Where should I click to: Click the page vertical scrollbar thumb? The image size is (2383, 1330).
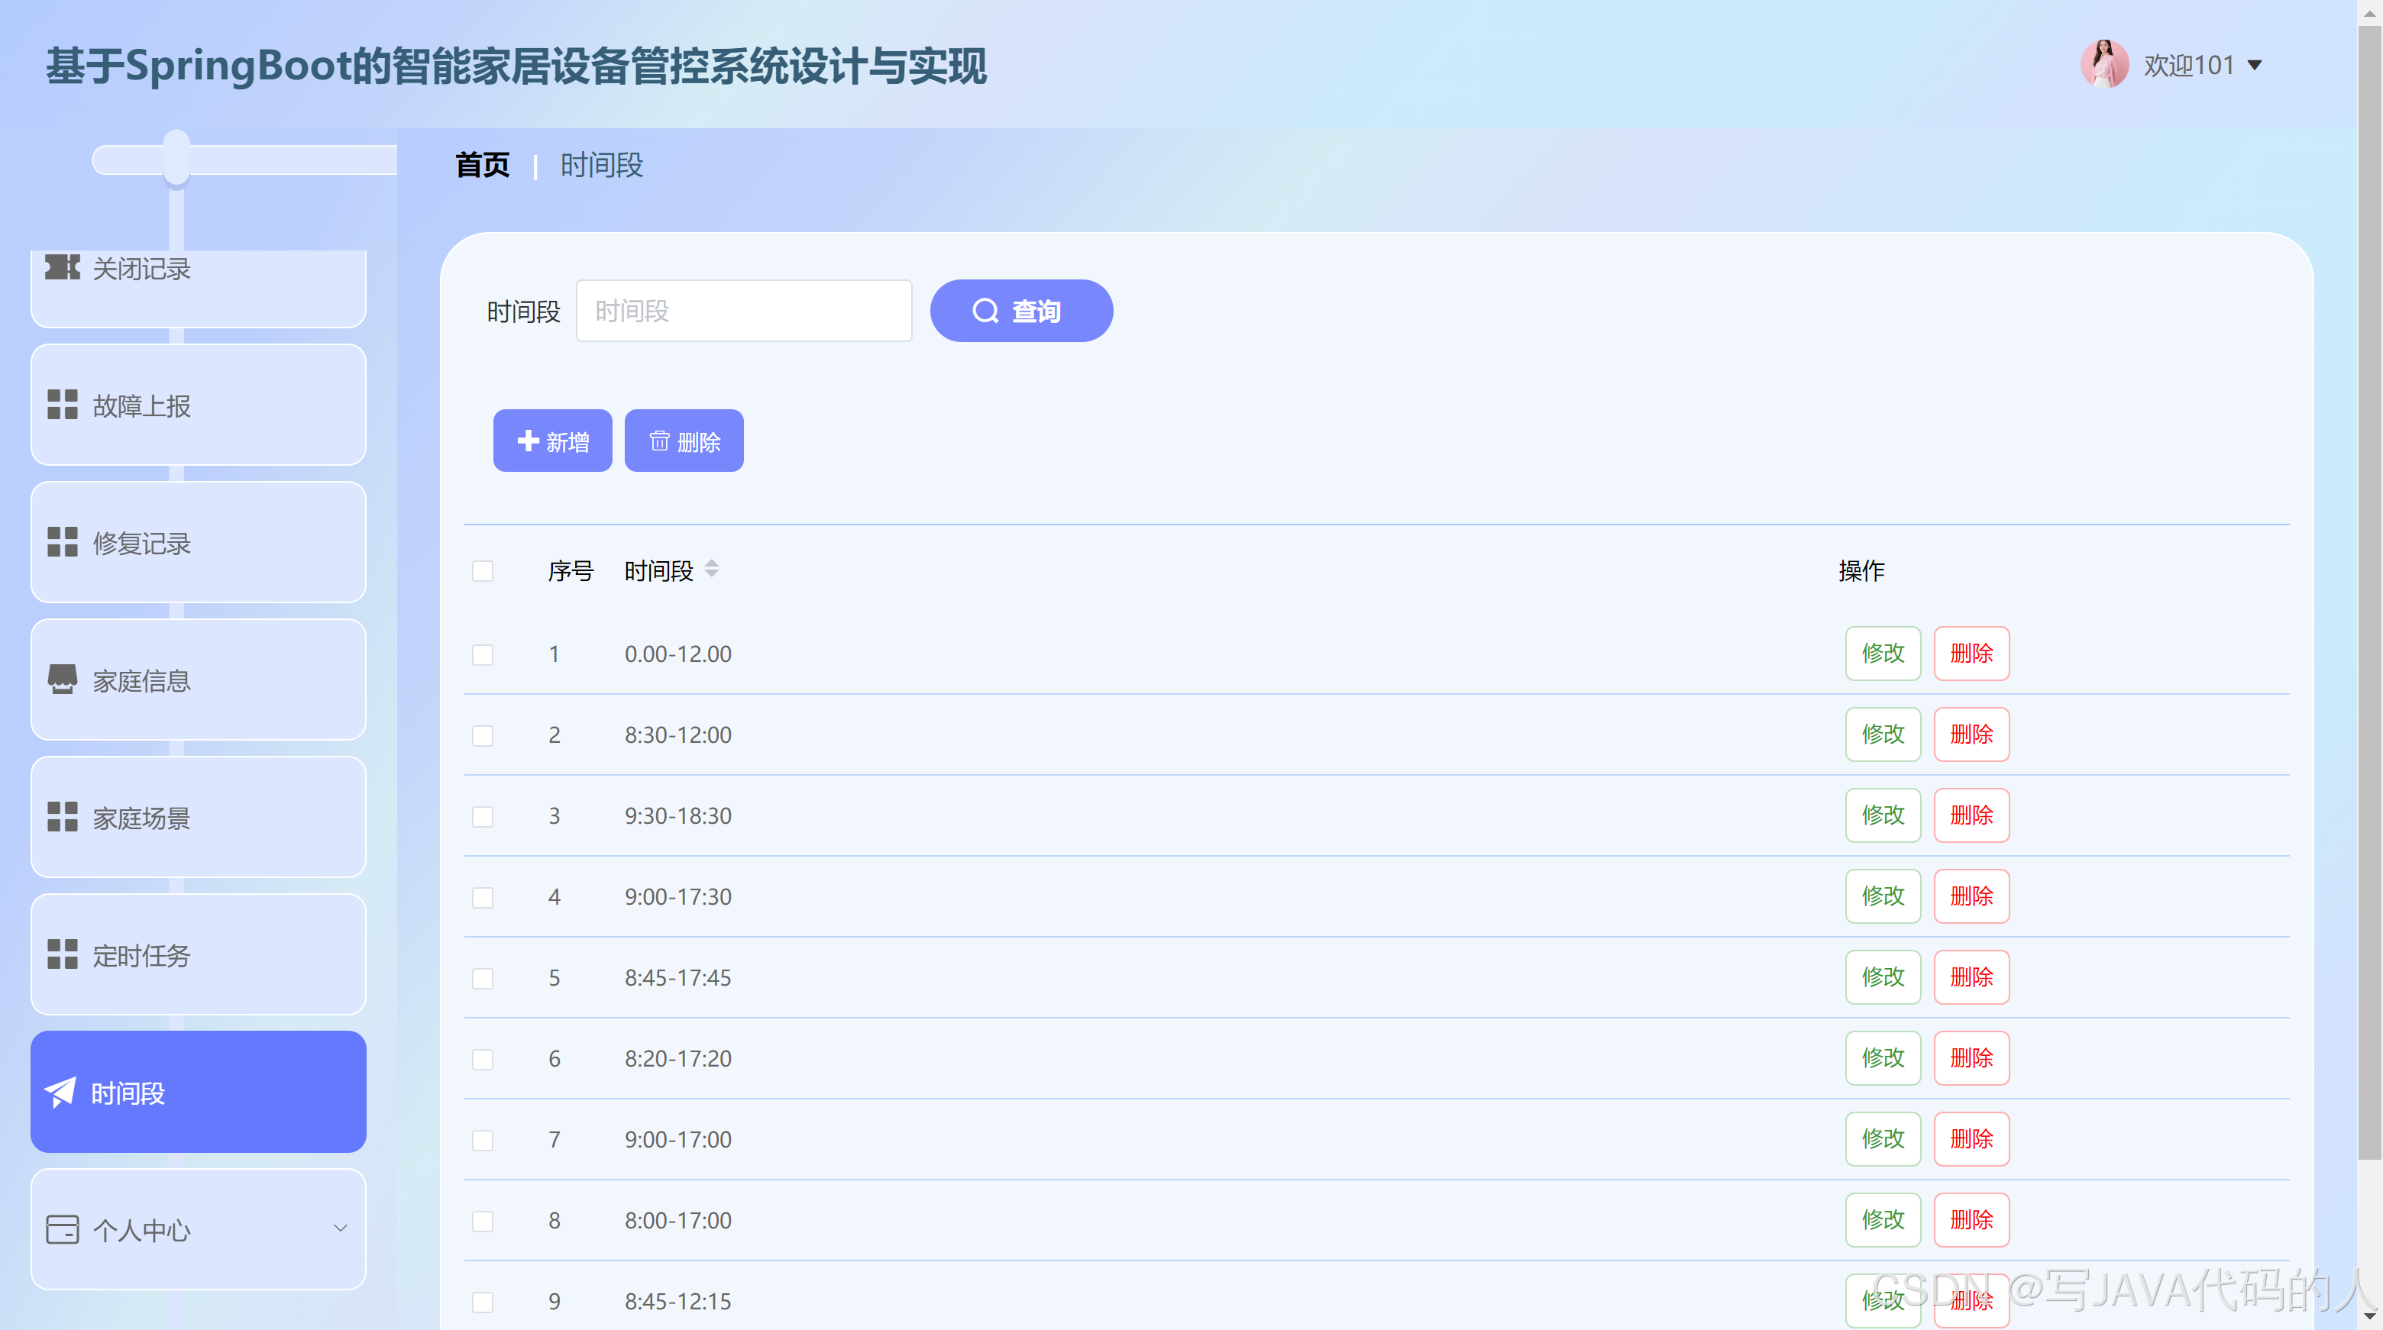pyautogui.click(x=2369, y=592)
